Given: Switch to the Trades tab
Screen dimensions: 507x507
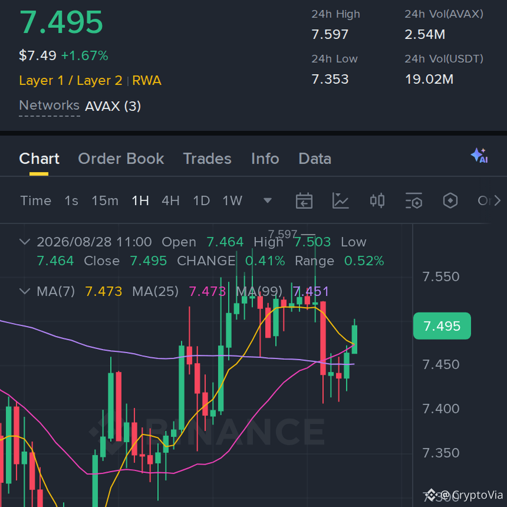Looking at the screenshot, I should [x=207, y=159].
